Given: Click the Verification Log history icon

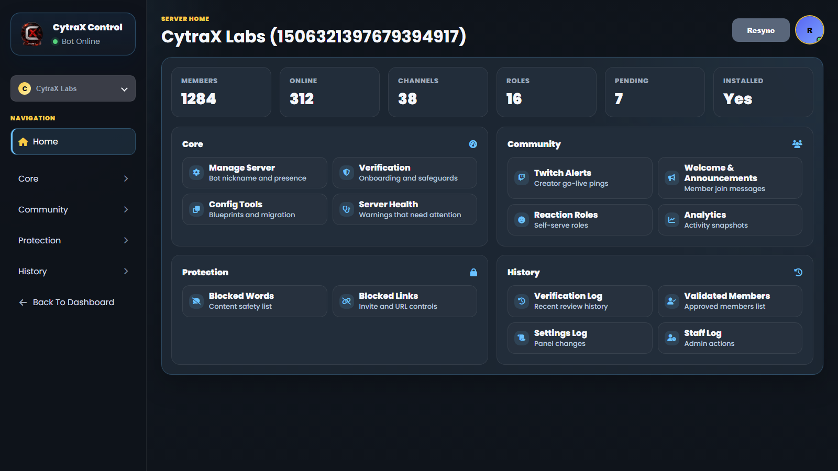Looking at the screenshot, I should 522,301.
